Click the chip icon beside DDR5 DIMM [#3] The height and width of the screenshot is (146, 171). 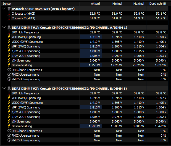pyautogui.click(x=9, y=89)
